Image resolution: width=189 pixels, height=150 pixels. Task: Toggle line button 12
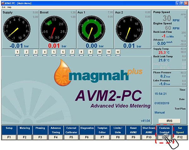click(118, 52)
